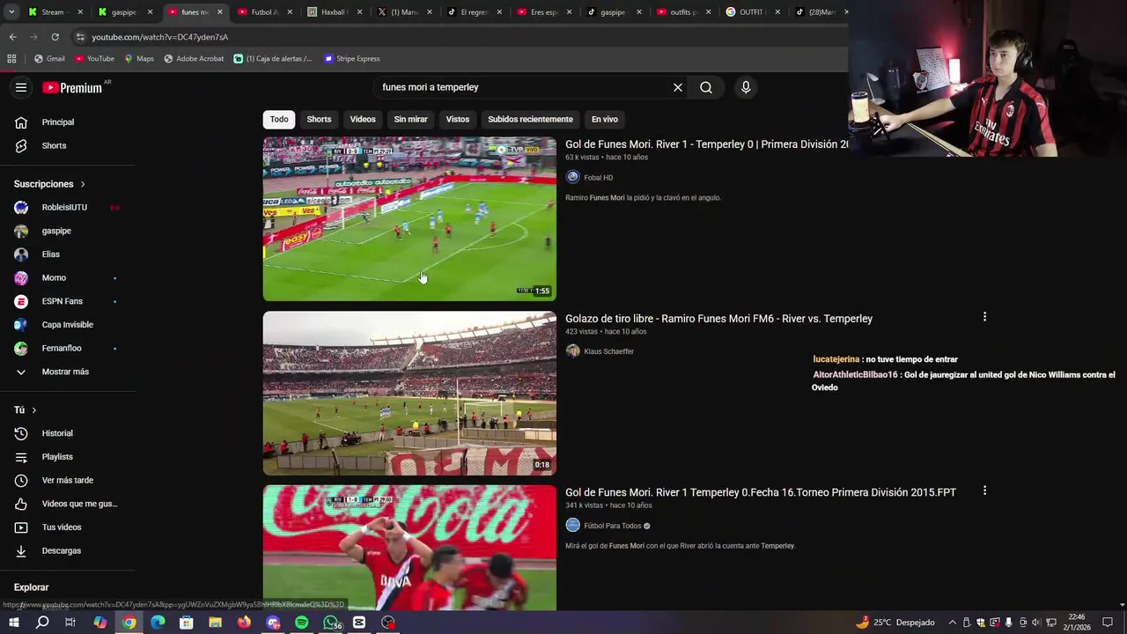Select the Videos filter chip
Image resolution: width=1127 pixels, height=634 pixels.
363,119
